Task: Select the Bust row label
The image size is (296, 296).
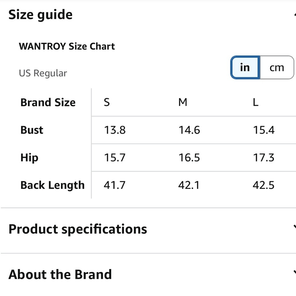Action: 32,130
